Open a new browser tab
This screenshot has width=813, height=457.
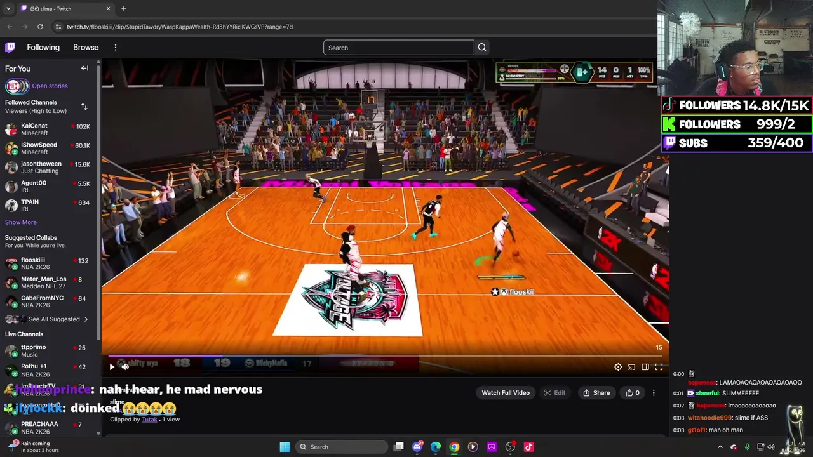click(123, 9)
